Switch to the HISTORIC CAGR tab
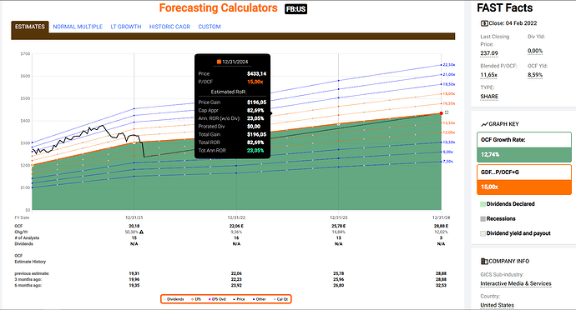 click(x=169, y=27)
